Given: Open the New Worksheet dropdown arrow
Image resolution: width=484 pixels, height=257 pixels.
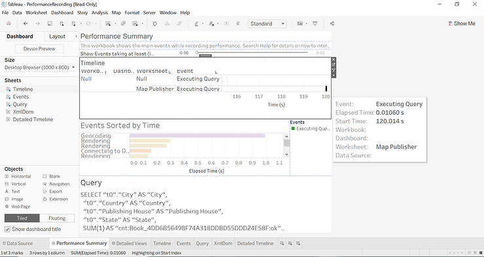Looking at the screenshot, I should (x=115, y=23).
